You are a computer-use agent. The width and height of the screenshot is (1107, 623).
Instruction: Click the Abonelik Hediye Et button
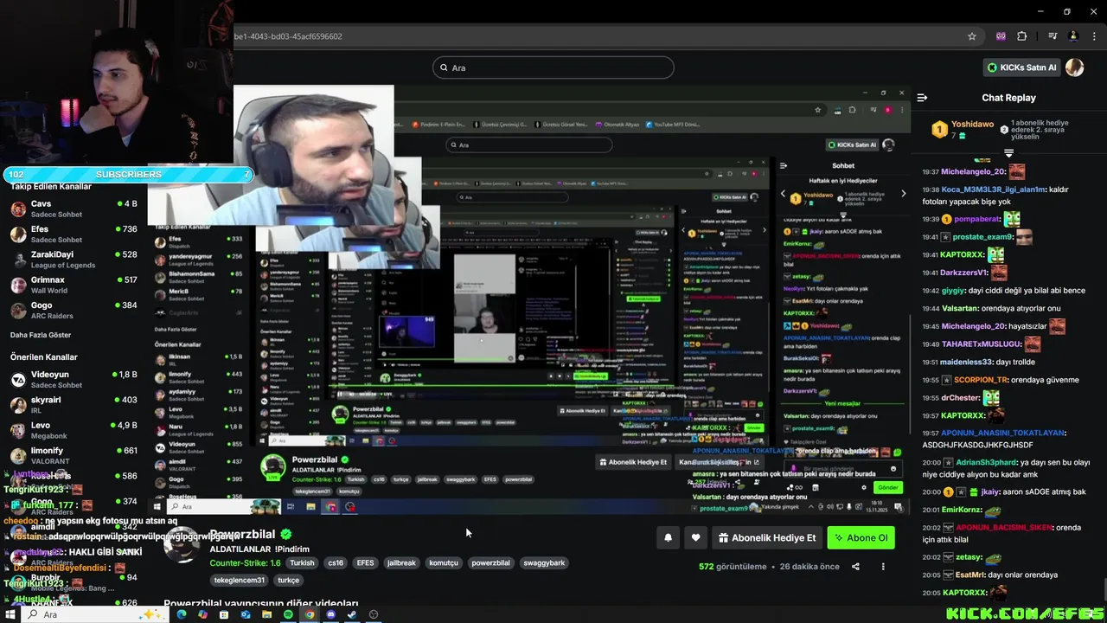[766, 537]
